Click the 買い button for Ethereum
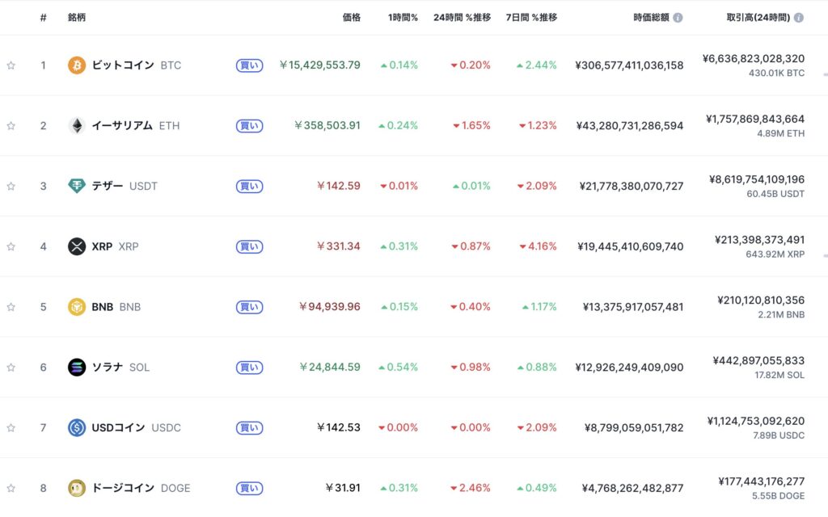This screenshot has height=517, width=828. point(249,125)
